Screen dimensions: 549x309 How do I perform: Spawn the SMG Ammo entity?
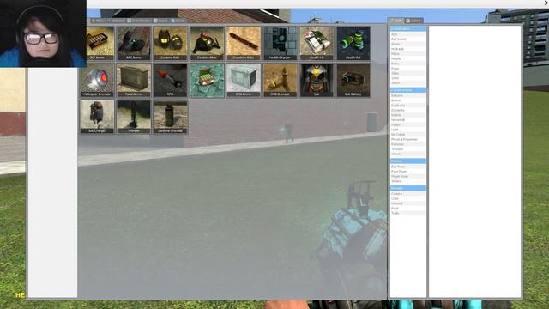(x=244, y=80)
